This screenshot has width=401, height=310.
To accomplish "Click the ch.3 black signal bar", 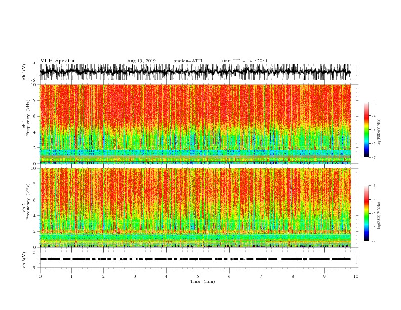I will (x=195, y=259).
